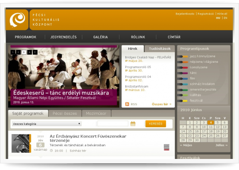Go to slide 2 of the banner
Screen dimensions: 239x170
18,52
